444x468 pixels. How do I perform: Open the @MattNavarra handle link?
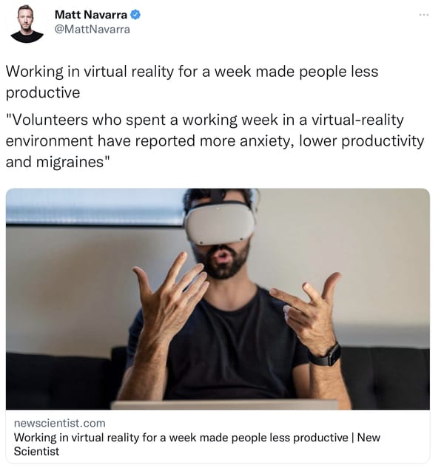click(x=92, y=30)
